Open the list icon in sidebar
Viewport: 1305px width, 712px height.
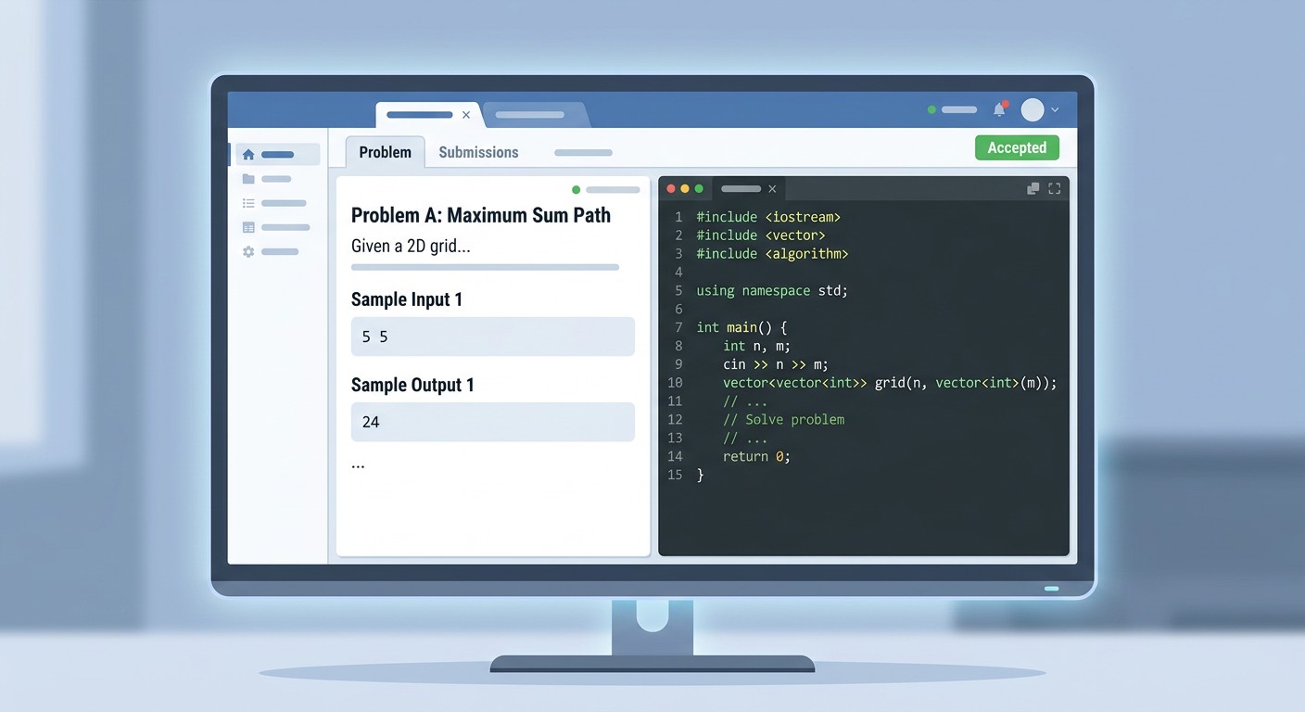pyautogui.click(x=248, y=203)
